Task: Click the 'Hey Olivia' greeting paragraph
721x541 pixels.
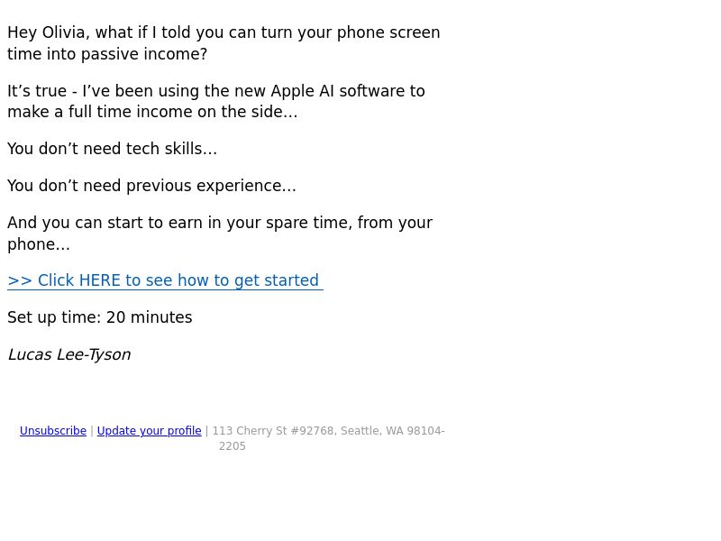Action: point(224,43)
